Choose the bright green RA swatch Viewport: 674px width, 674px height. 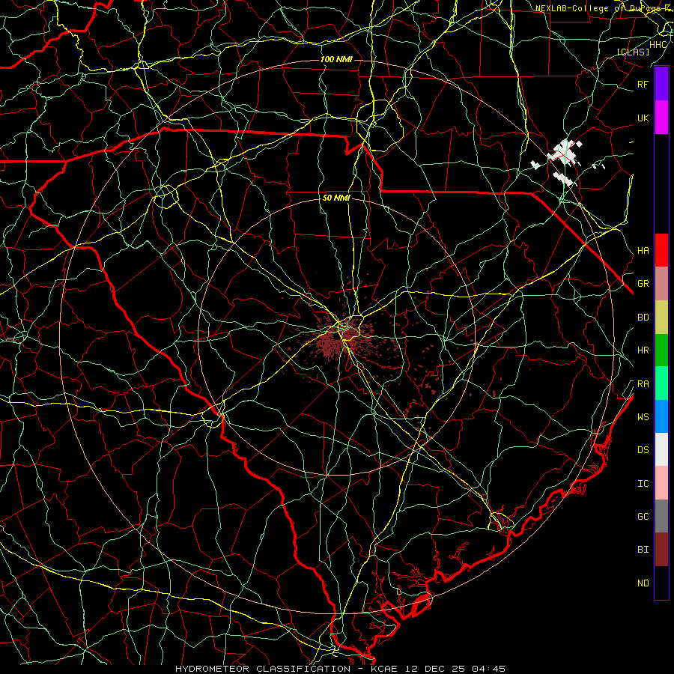tap(661, 383)
